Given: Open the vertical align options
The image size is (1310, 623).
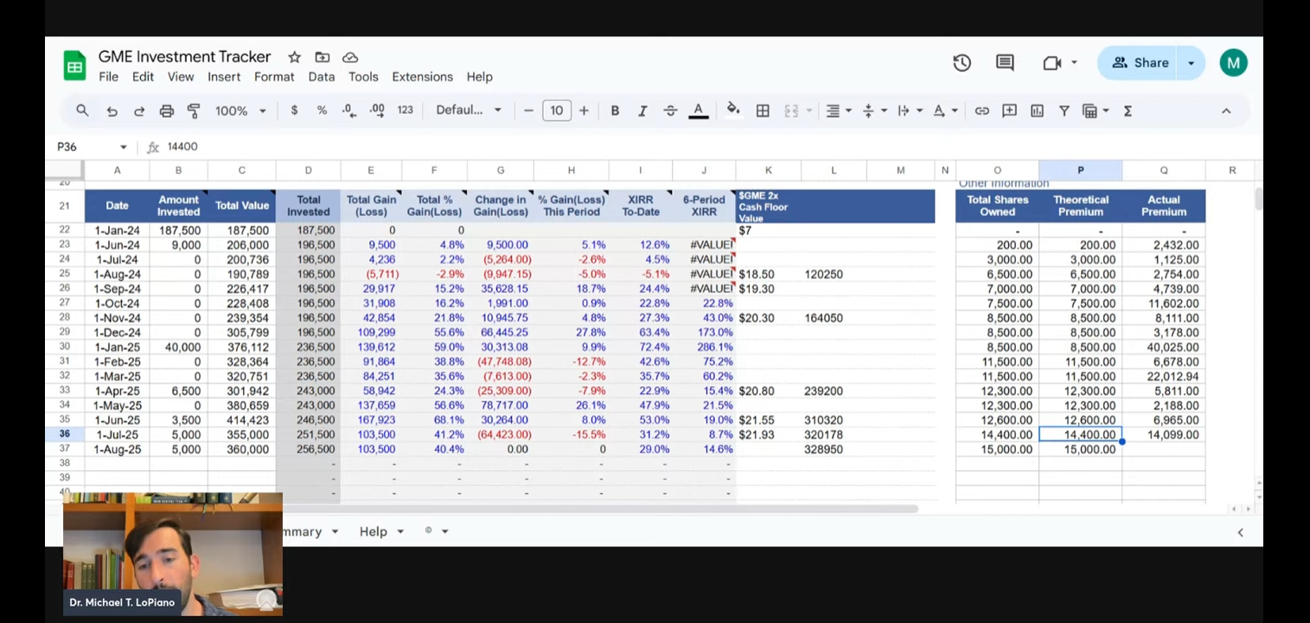Looking at the screenshot, I should [873, 111].
